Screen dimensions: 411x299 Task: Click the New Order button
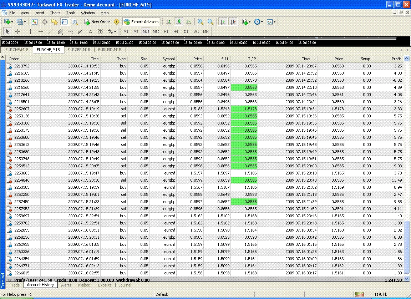click(97, 22)
